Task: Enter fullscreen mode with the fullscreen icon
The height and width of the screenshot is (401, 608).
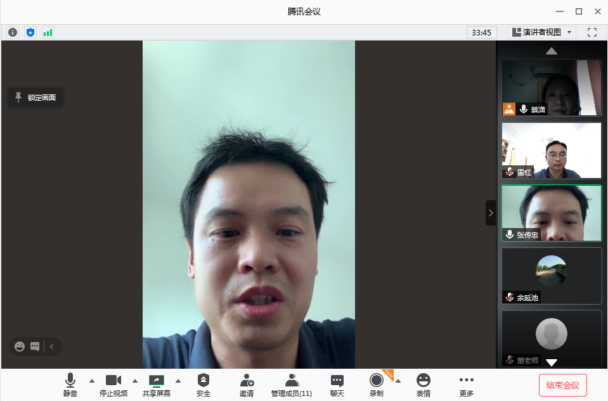Action: click(592, 32)
